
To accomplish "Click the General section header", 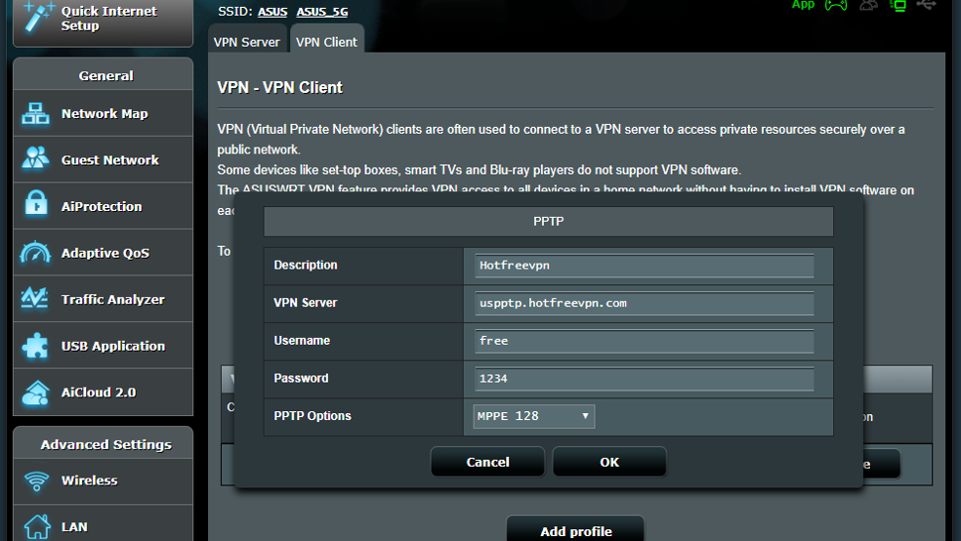I will click(105, 75).
